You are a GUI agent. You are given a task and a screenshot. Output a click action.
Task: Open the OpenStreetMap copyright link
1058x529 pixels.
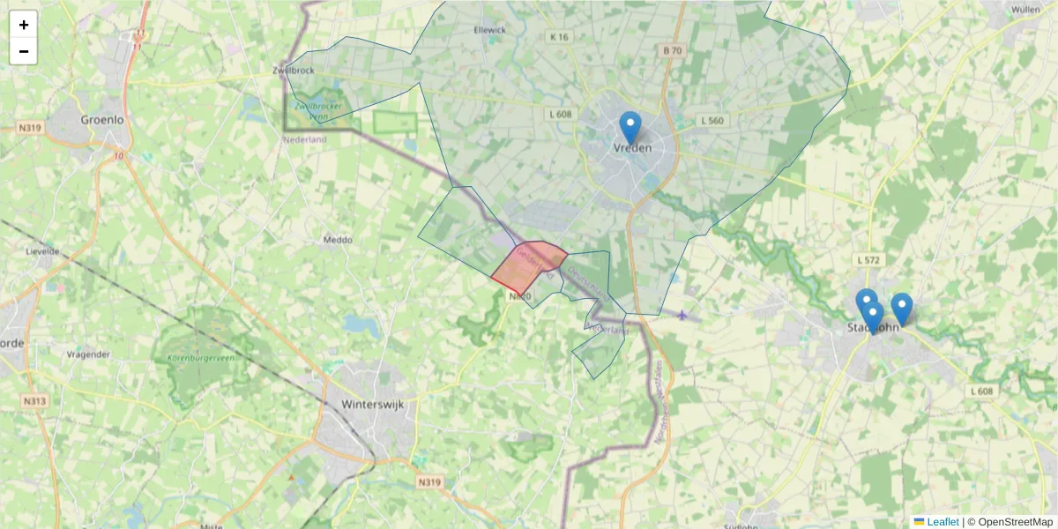click(x=1016, y=522)
